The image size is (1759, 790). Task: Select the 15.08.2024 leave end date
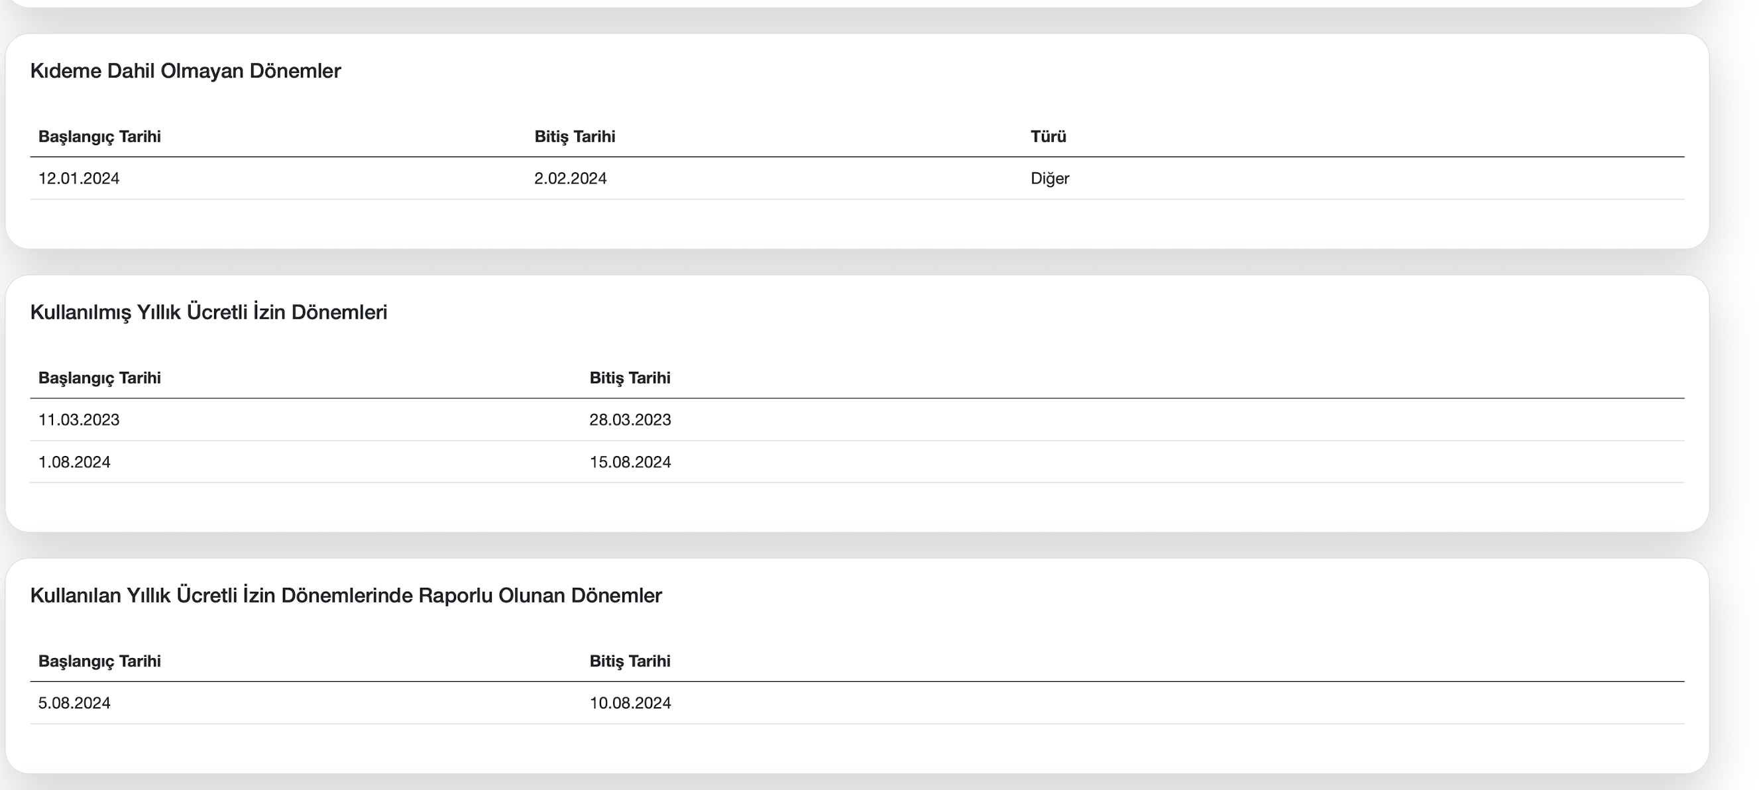[x=630, y=462]
